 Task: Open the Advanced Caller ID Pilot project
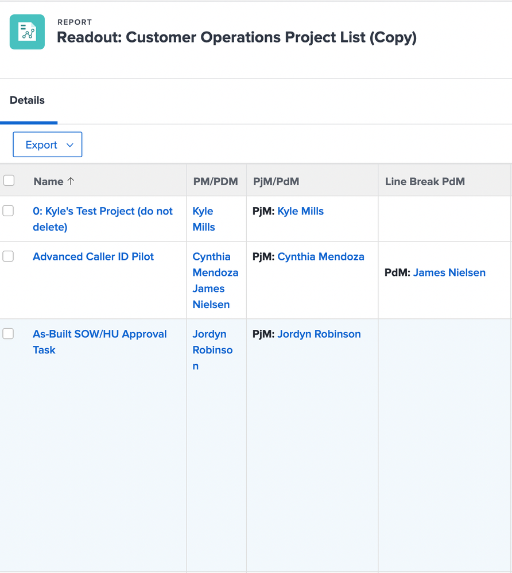tap(93, 256)
